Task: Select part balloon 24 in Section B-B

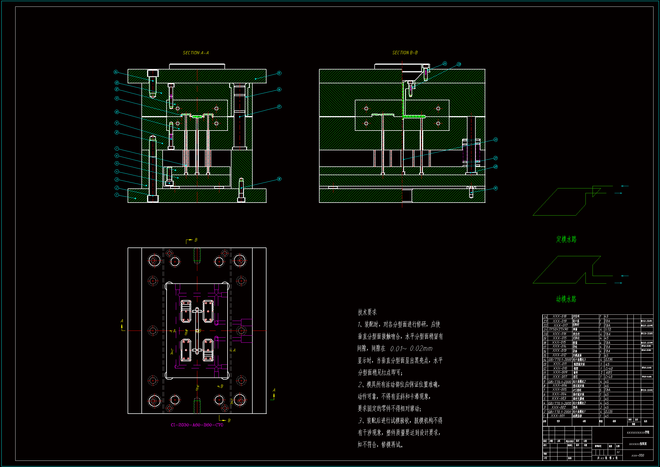Action: click(445, 64)
